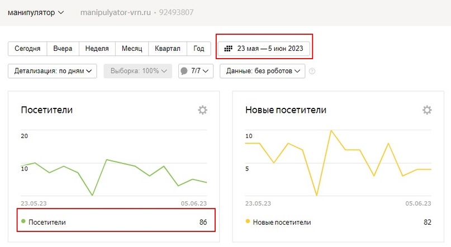
Task: Click the manipulyator-vrn.ru site address
Action: 115,13
